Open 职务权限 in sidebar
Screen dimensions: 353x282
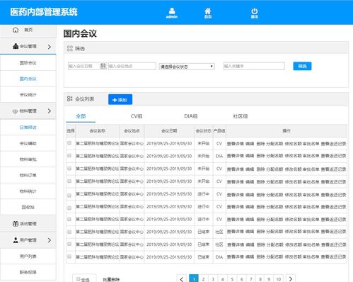(x=28, y=272)
